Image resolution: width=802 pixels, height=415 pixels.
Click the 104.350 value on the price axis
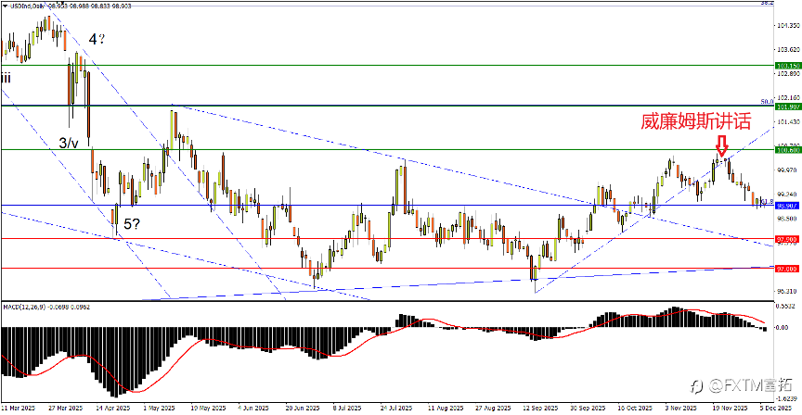point(788,25)
